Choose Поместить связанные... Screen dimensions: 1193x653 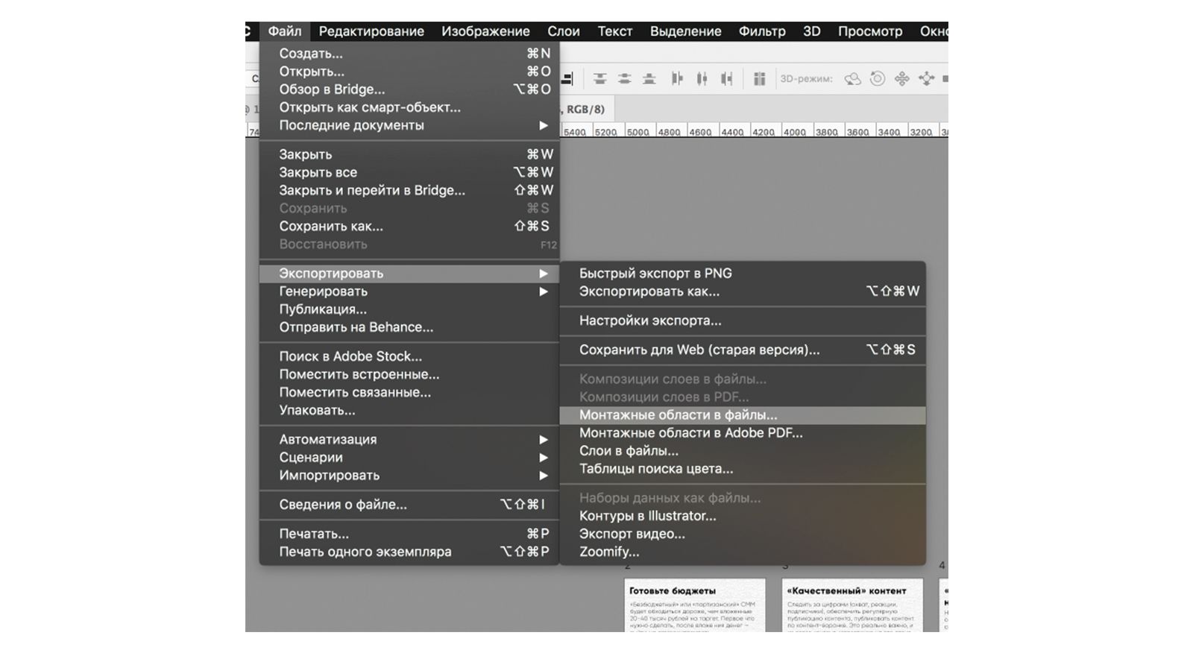(409, 392)
